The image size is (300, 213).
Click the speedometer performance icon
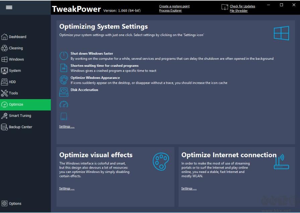(x=64, y=104)
